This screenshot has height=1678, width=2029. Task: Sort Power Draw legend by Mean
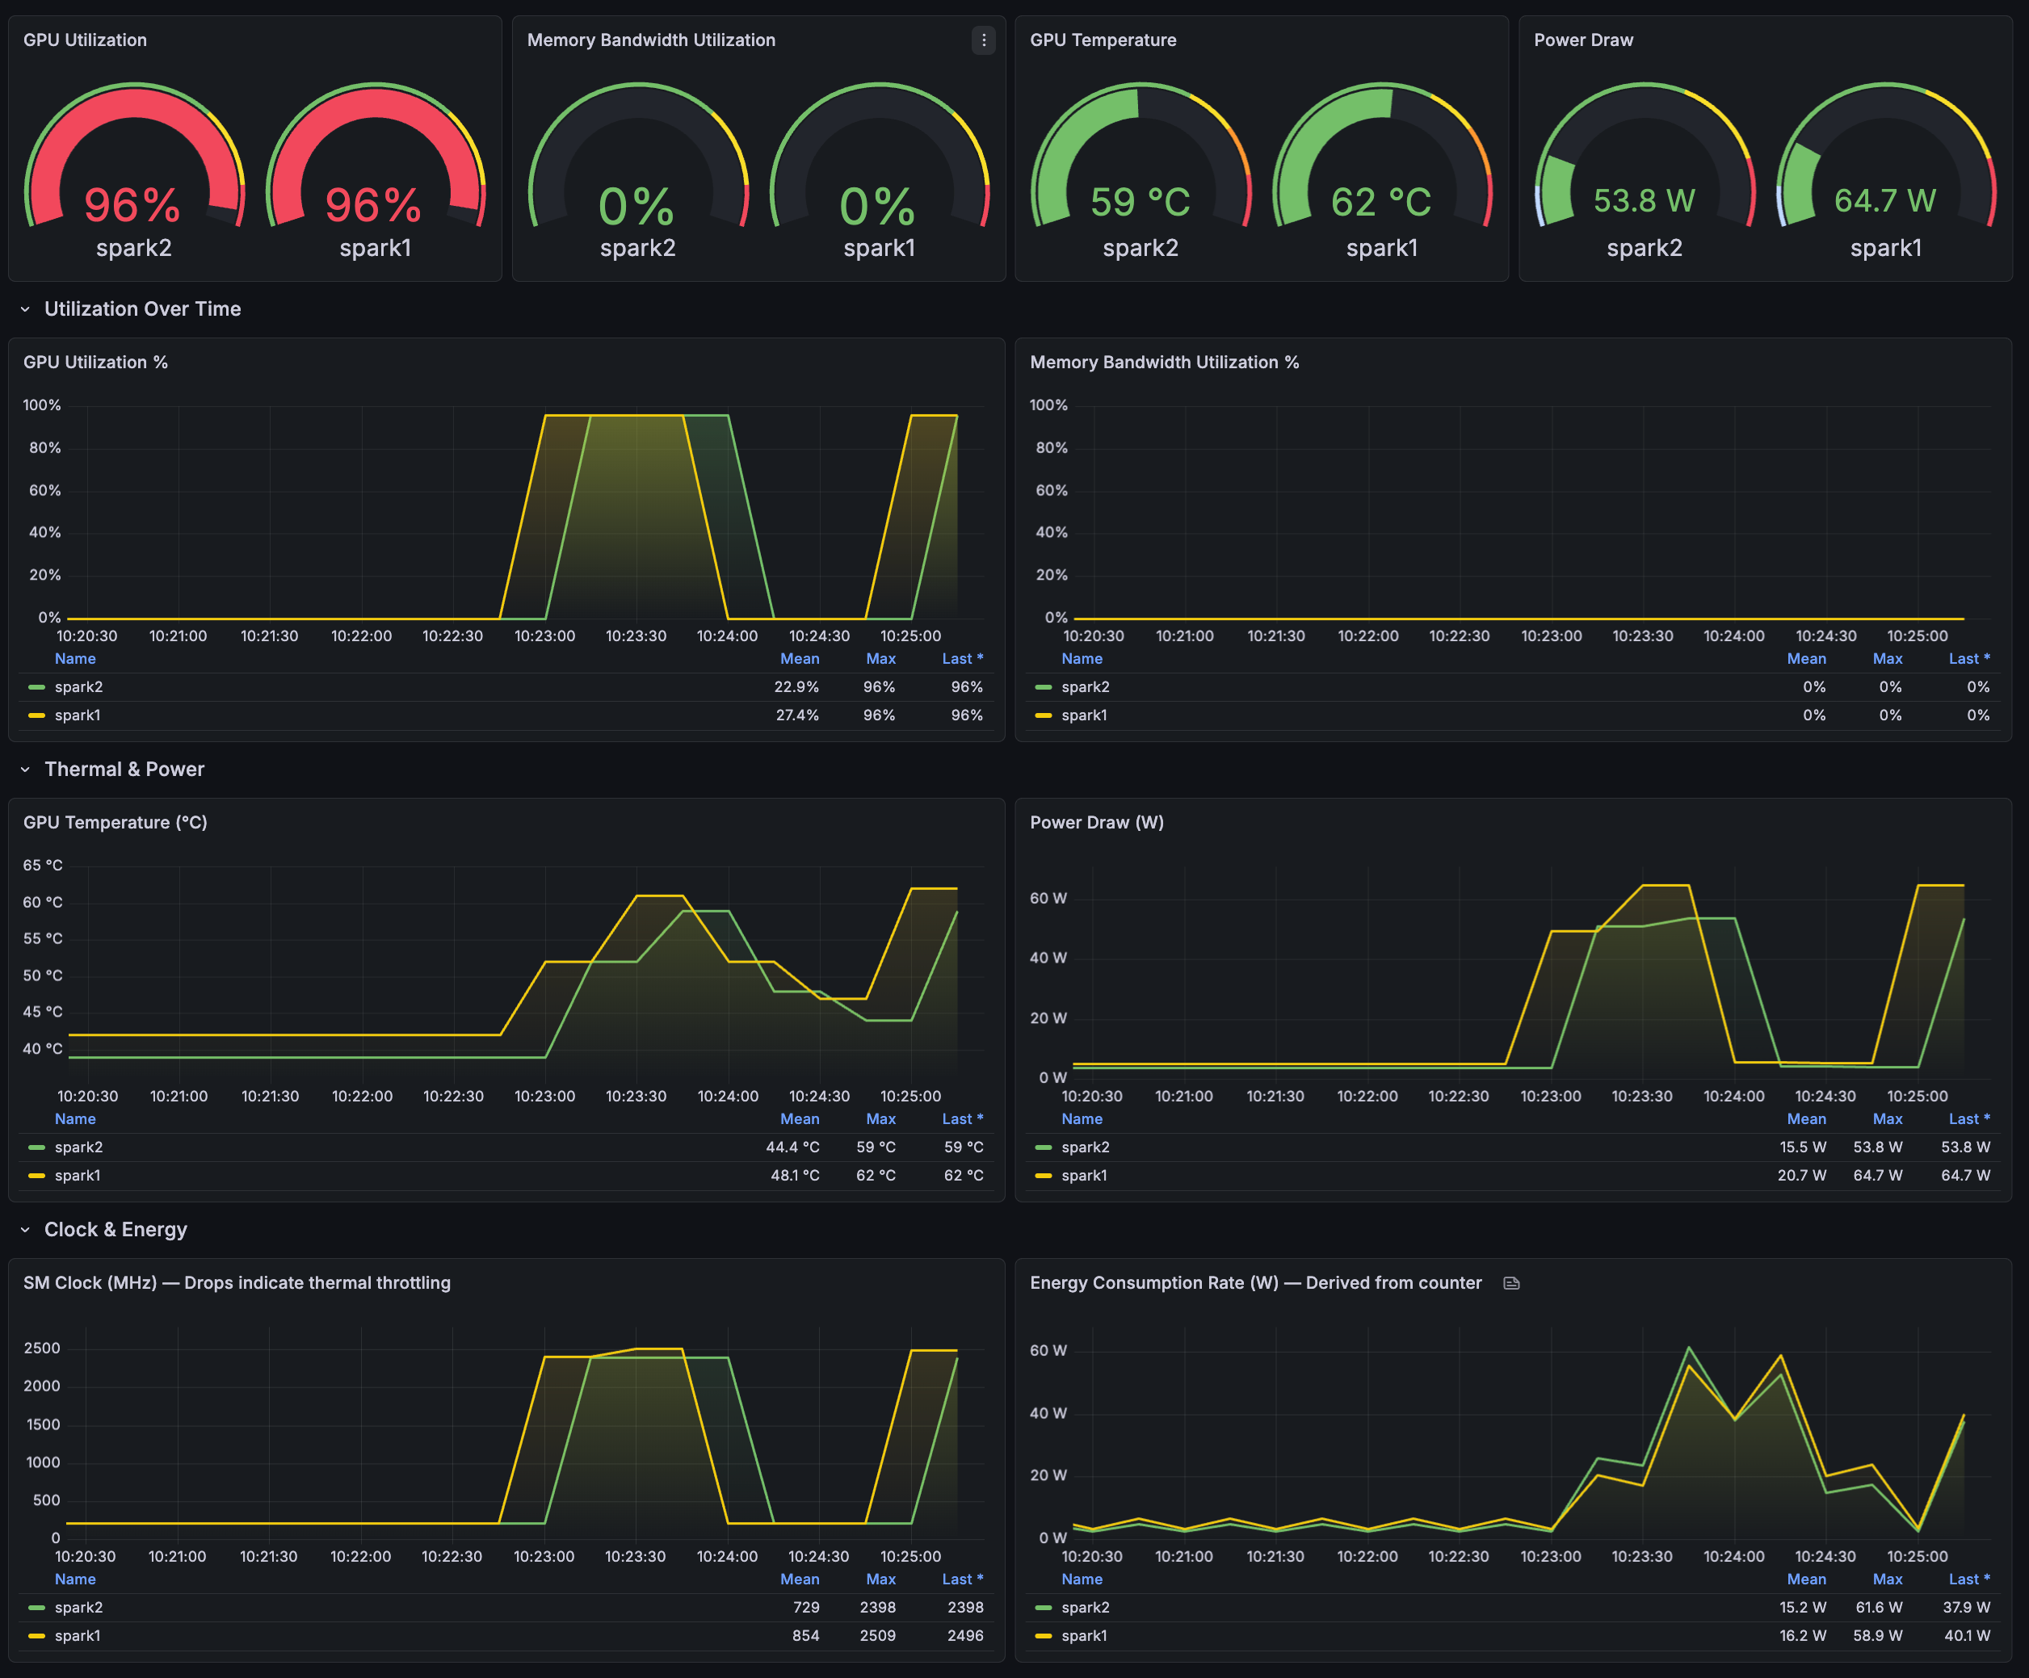1806,1118
